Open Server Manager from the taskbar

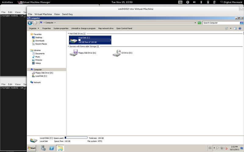click(43, 148)
